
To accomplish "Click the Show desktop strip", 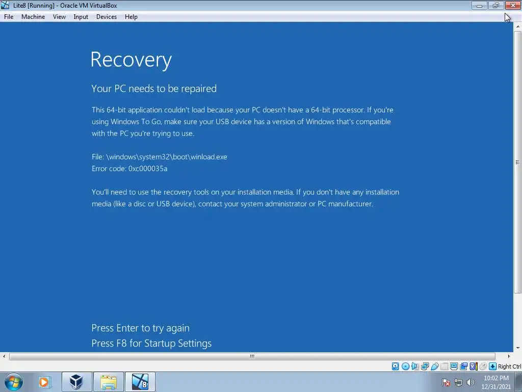I will (x=518, y=382).
